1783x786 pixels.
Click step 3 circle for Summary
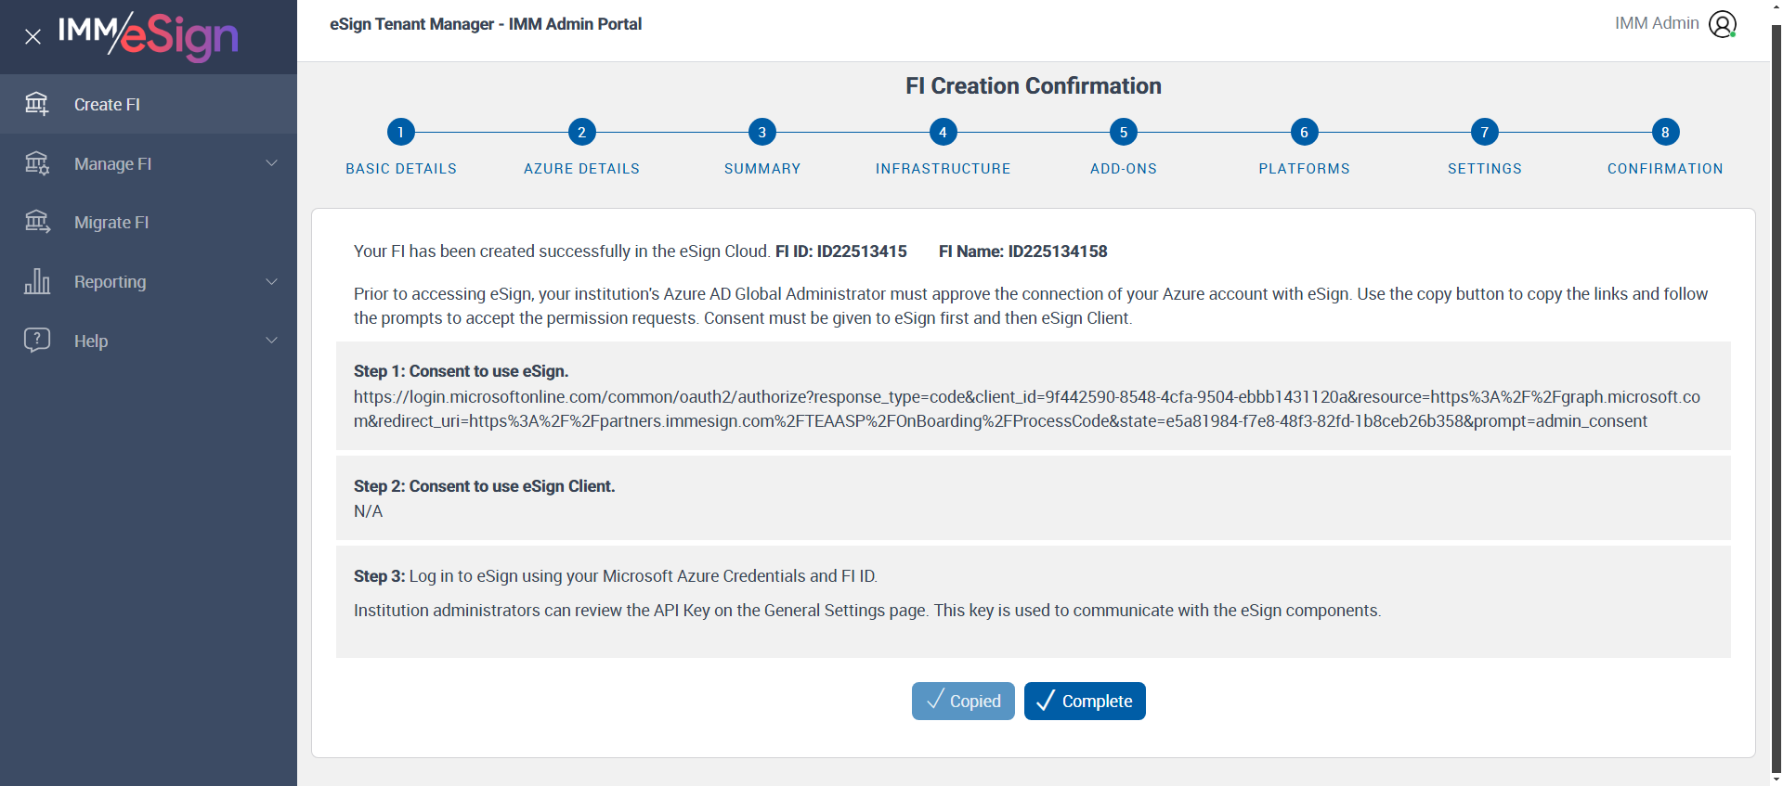click(762, 132)
